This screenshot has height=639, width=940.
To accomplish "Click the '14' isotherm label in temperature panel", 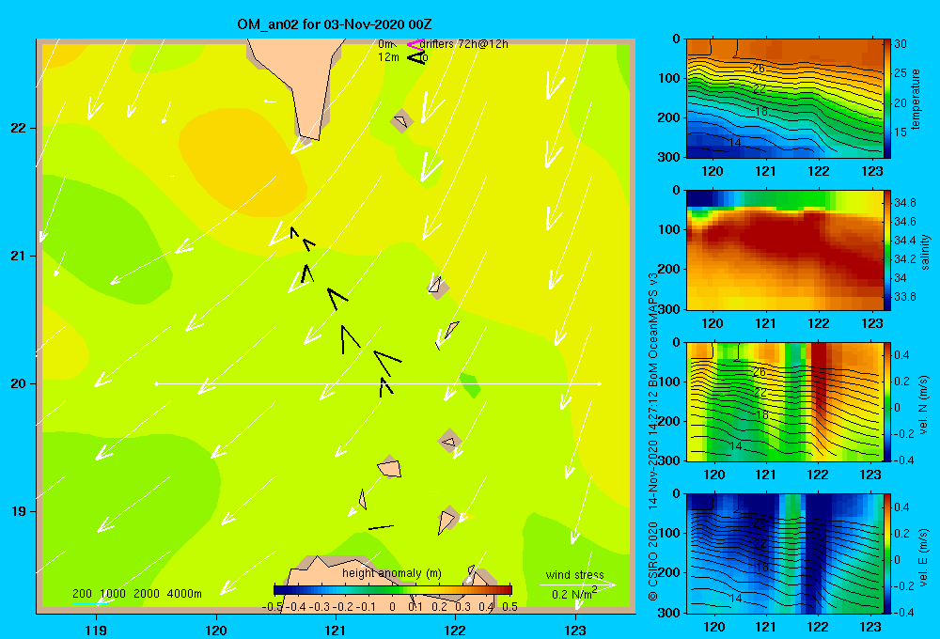I will (735, 142).
